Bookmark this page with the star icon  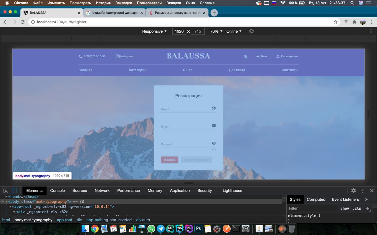(335, 22)
